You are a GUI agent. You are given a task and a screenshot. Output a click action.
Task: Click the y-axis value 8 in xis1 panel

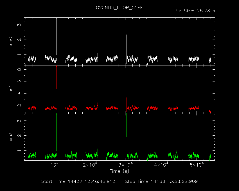pos(19,69)
